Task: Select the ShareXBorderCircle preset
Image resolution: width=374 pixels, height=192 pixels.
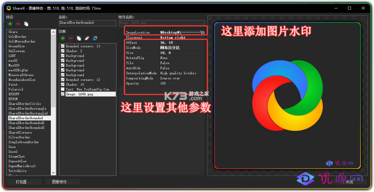Action: point(24,103)
